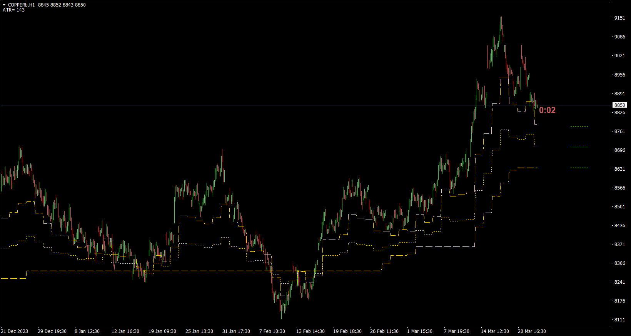
Task: Click the 8761 price scale label
Action: click(x=619, y=131)
